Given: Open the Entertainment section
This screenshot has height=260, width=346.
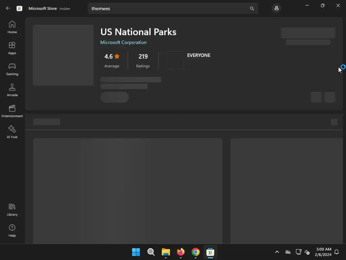Looking at the screenshot, I should 12,111.
